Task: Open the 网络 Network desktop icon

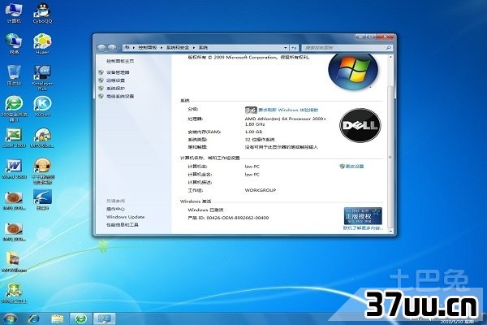Action: (14, 44)
